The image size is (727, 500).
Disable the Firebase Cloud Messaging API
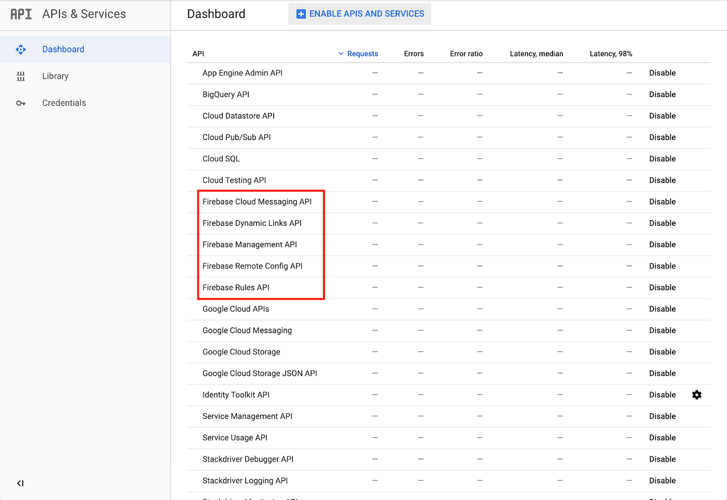click(x=663, y=201)
